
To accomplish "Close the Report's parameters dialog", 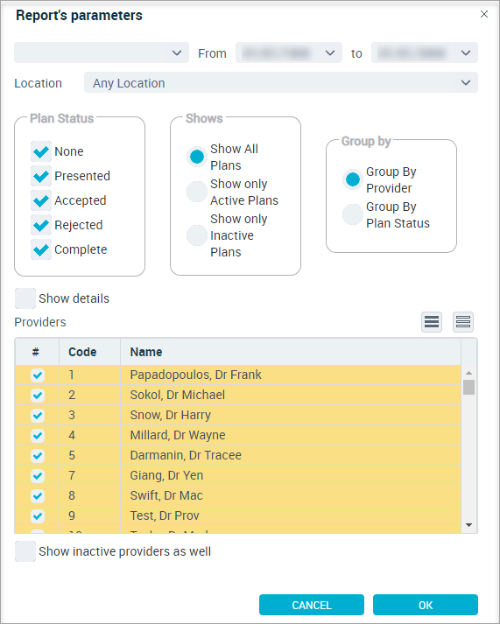I will pyautogui.click(x=484, y=14).
